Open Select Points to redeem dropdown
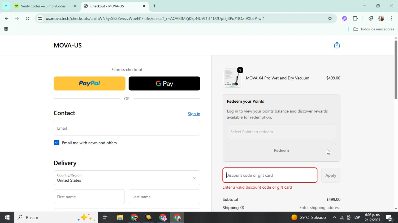This screenshot has height=223, width=398. (281, 132)
